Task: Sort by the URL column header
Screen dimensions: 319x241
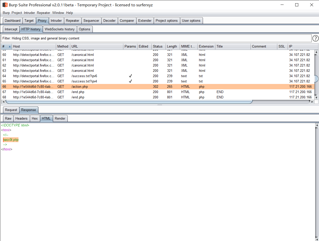Action: tap(97, 46)
